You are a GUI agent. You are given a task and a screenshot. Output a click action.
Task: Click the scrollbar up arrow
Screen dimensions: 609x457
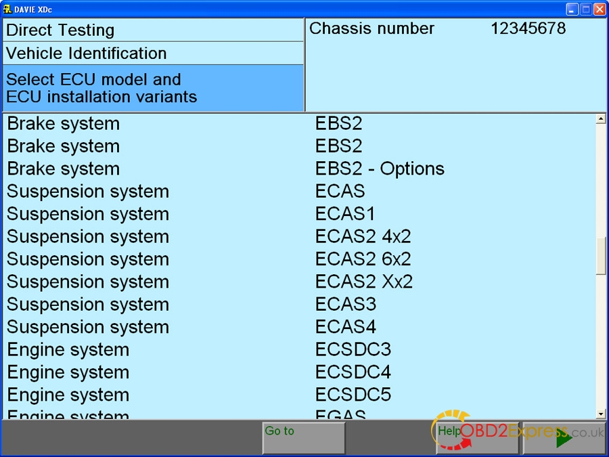(601, 119)
